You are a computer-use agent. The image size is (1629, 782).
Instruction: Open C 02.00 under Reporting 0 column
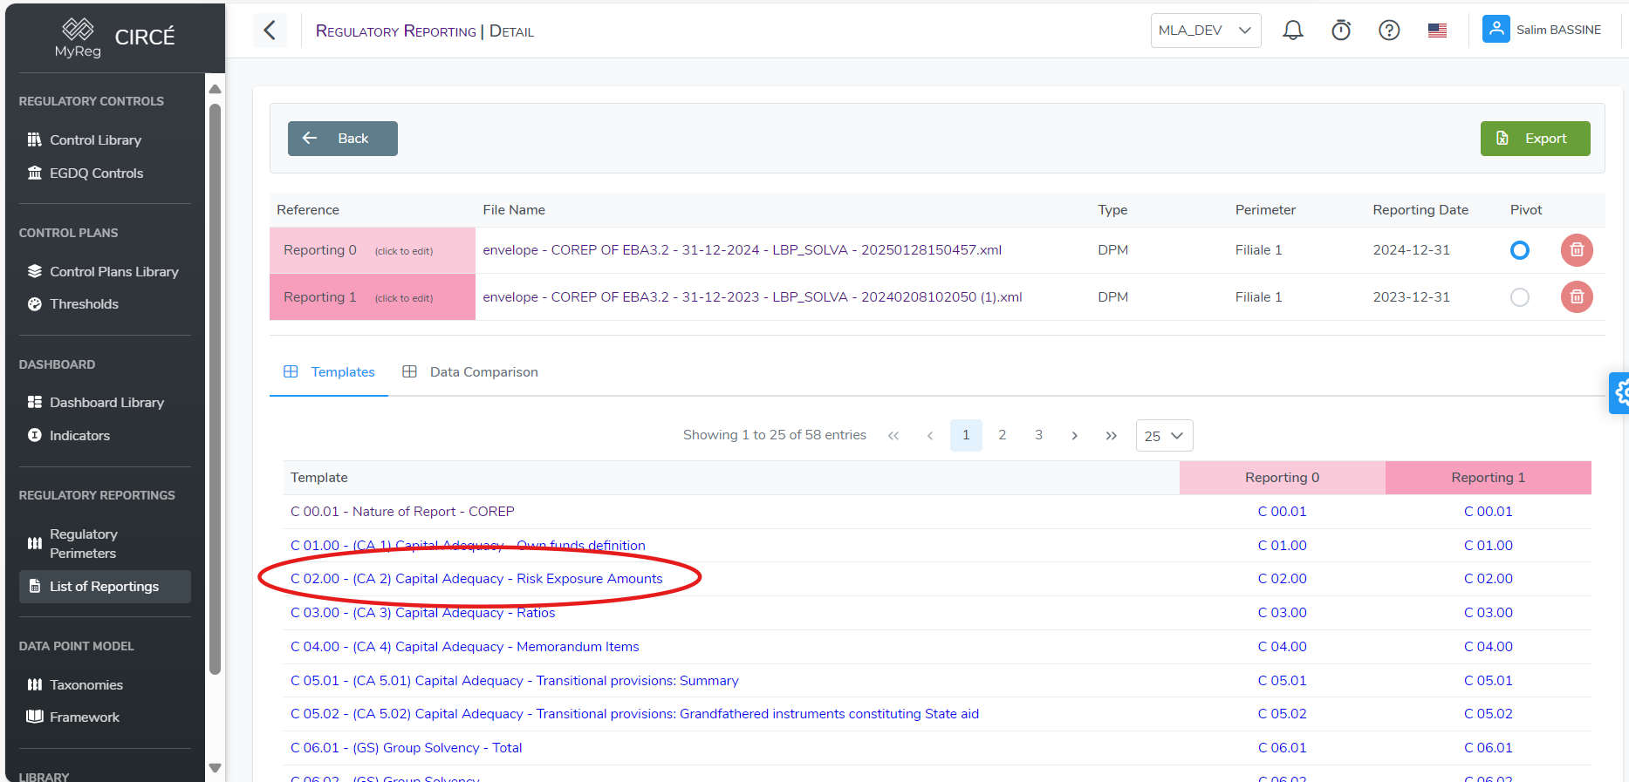1282,579
